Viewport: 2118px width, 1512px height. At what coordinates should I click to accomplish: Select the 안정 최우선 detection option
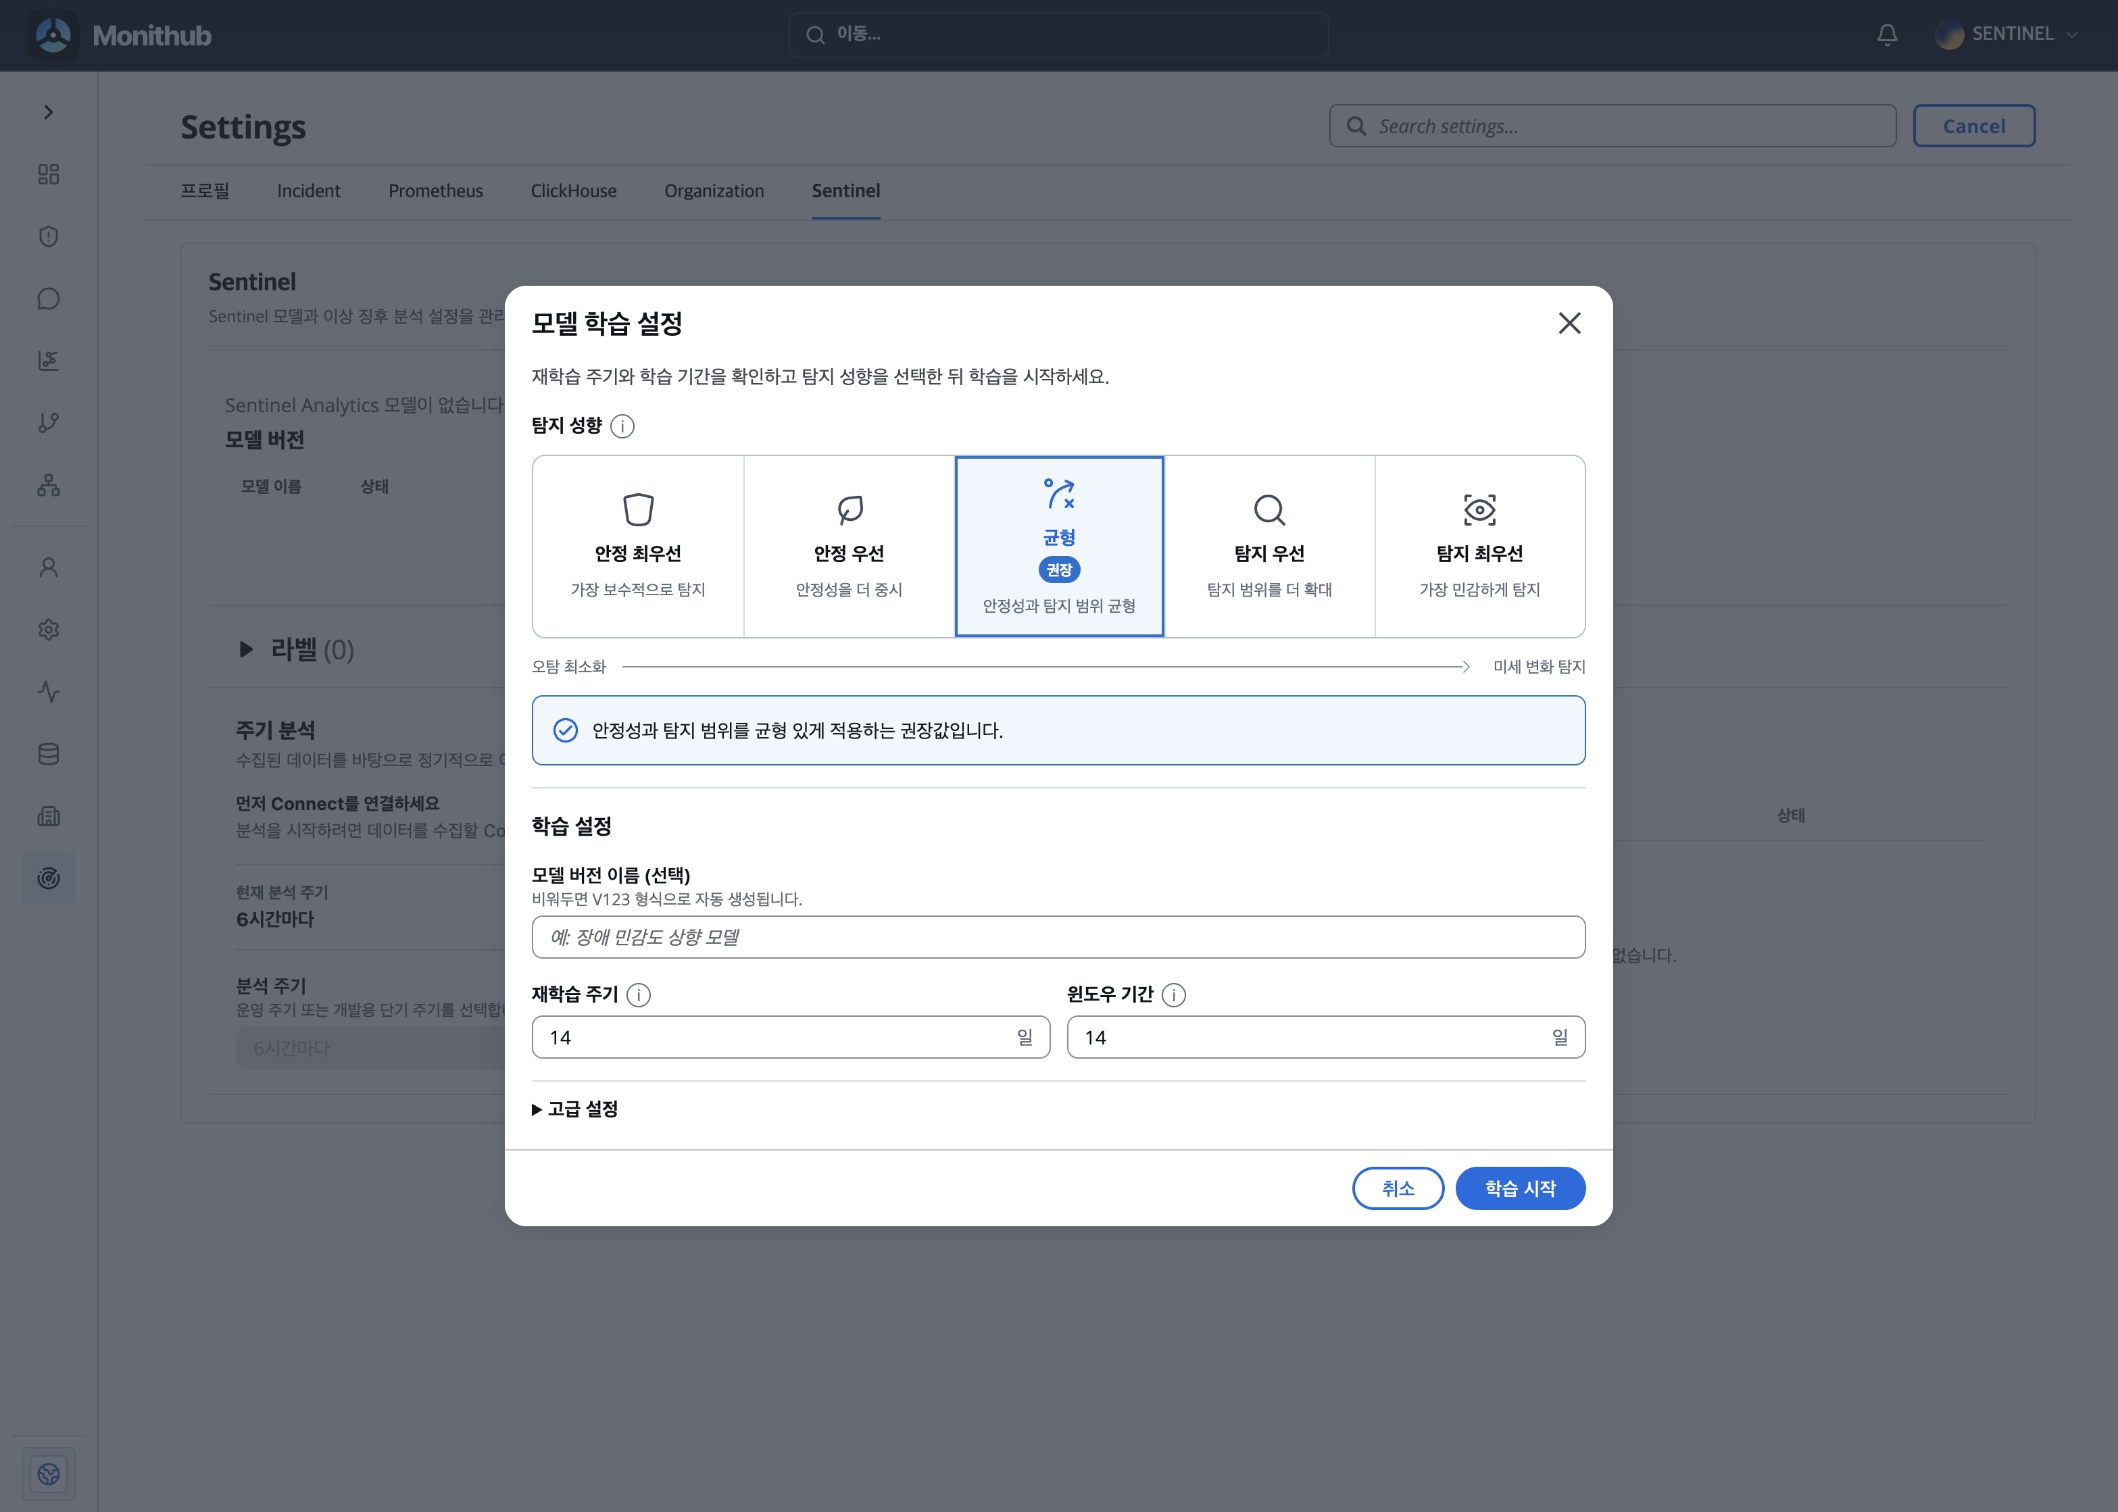point(638,547)
